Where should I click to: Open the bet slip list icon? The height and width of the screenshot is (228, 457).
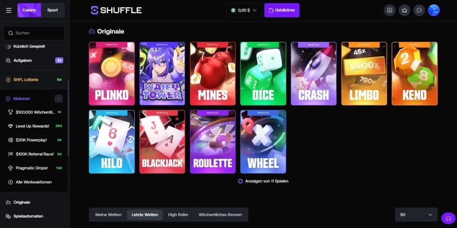coord(390,10)
